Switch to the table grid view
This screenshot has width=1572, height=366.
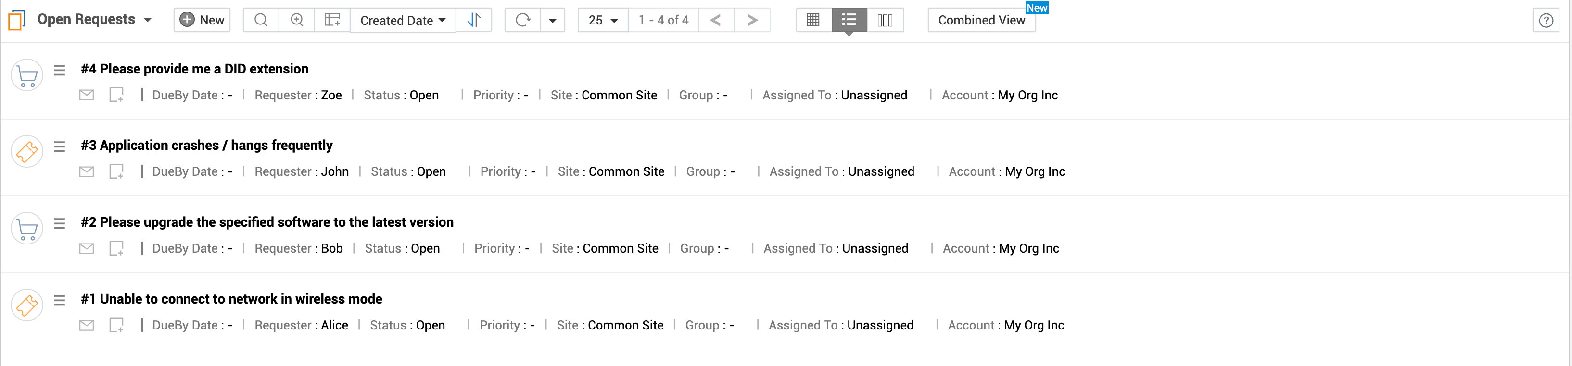click(813, 20)
